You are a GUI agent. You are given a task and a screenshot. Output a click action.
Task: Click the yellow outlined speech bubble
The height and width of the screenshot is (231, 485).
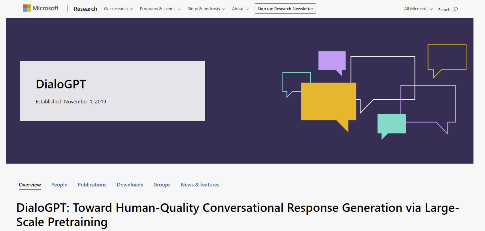pos(447,57)
